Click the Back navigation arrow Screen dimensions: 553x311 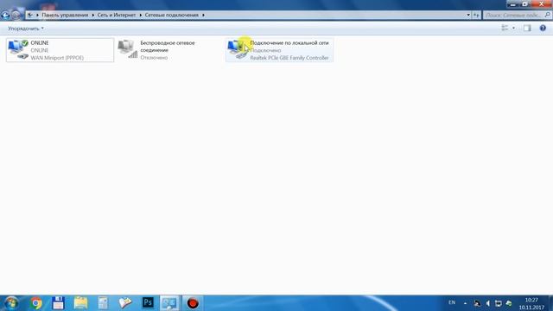5,16
